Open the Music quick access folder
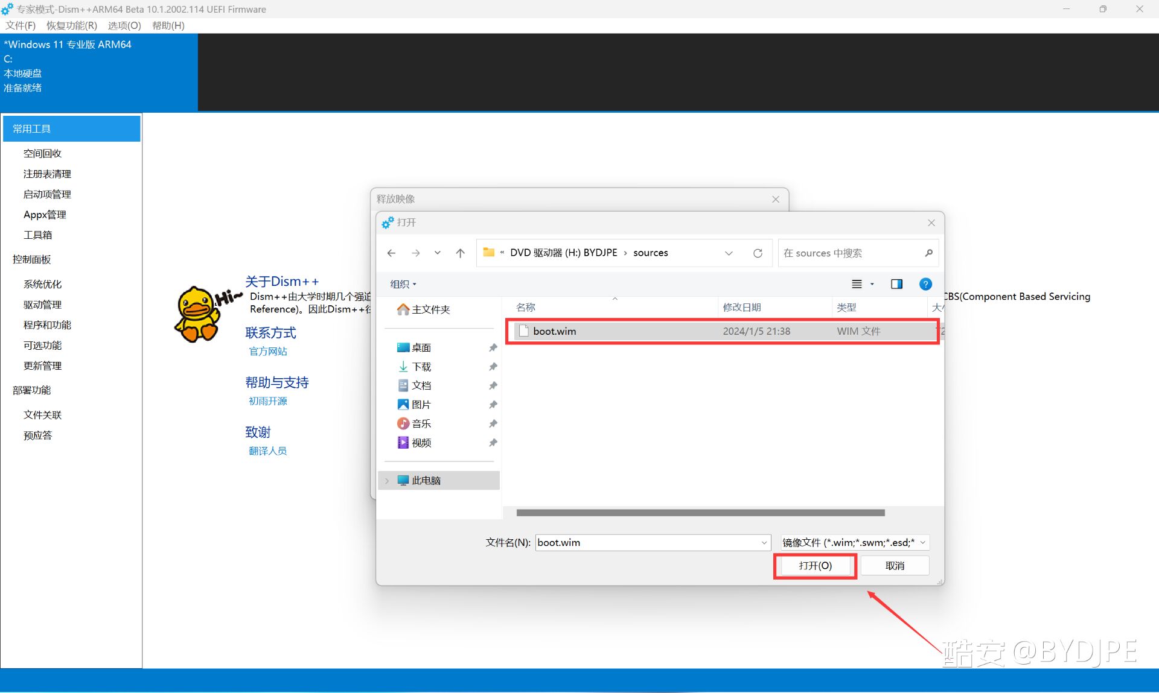Viewport: 1159px width, 693px height. [421, 423]
